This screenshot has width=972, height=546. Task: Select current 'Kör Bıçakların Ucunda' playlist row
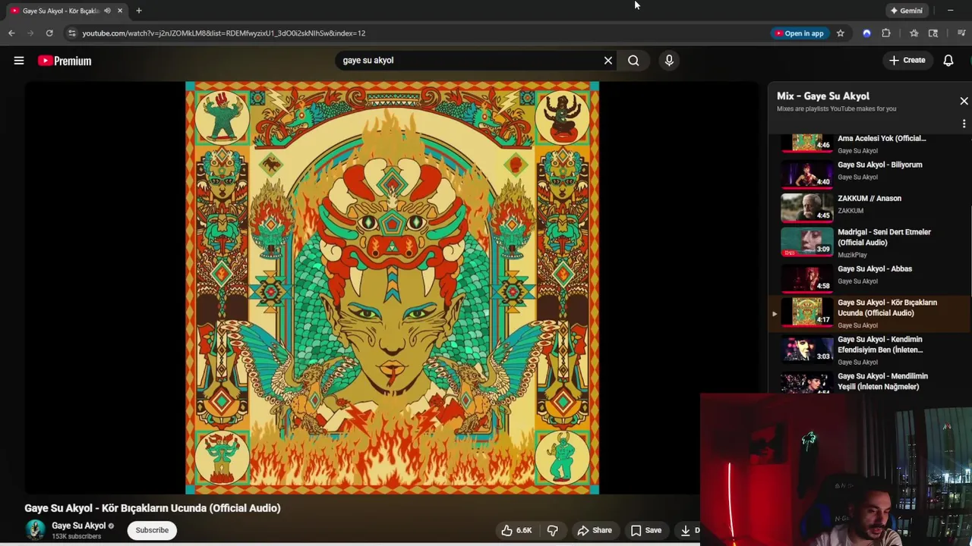click(x=869, y=313)
